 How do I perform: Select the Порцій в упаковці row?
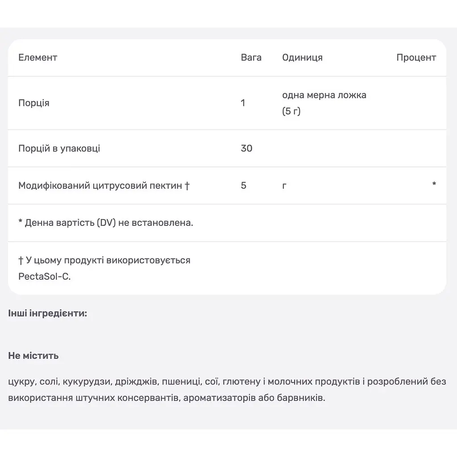(227, 148)
